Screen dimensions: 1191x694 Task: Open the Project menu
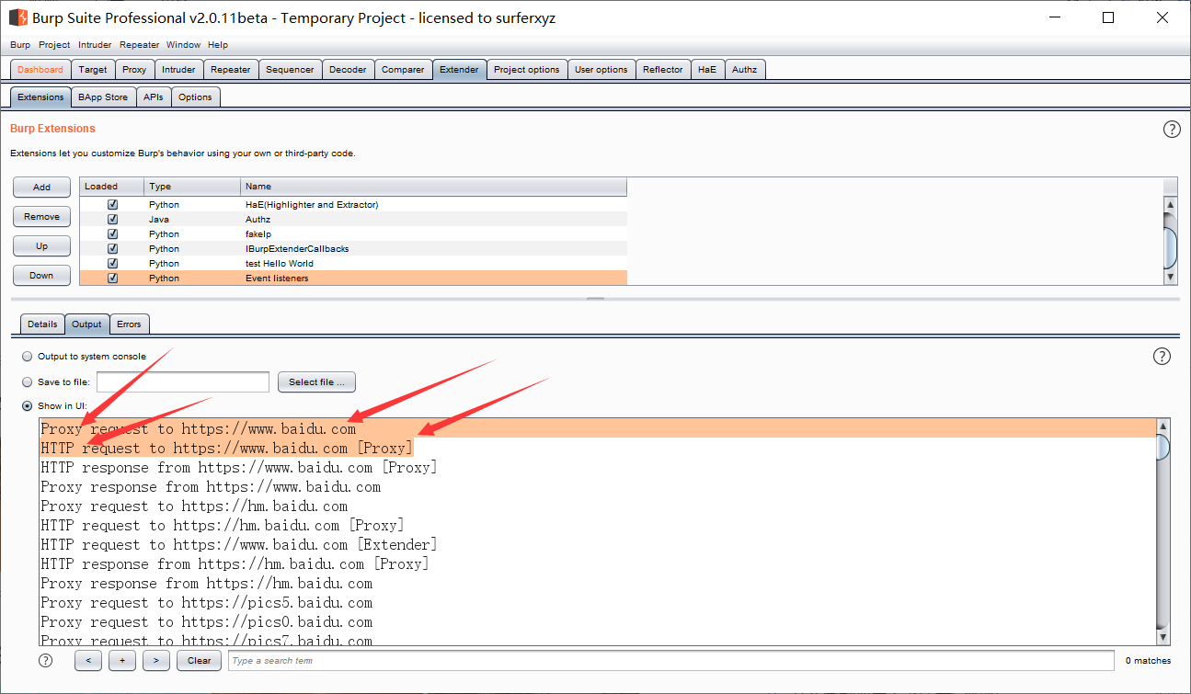pyautogui.click(x=54, y=45)
